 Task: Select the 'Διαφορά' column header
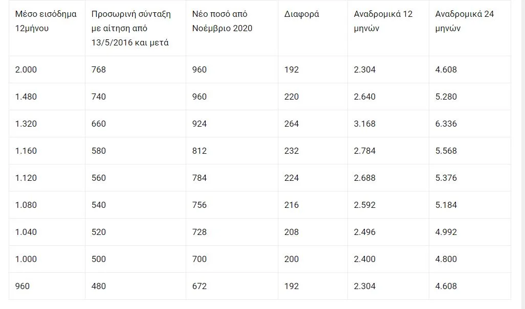302,14
